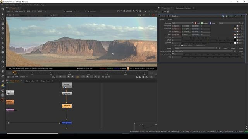Click the last frame playback button
The height and width of the screenshot is (139, 248).
coord(96,77)
